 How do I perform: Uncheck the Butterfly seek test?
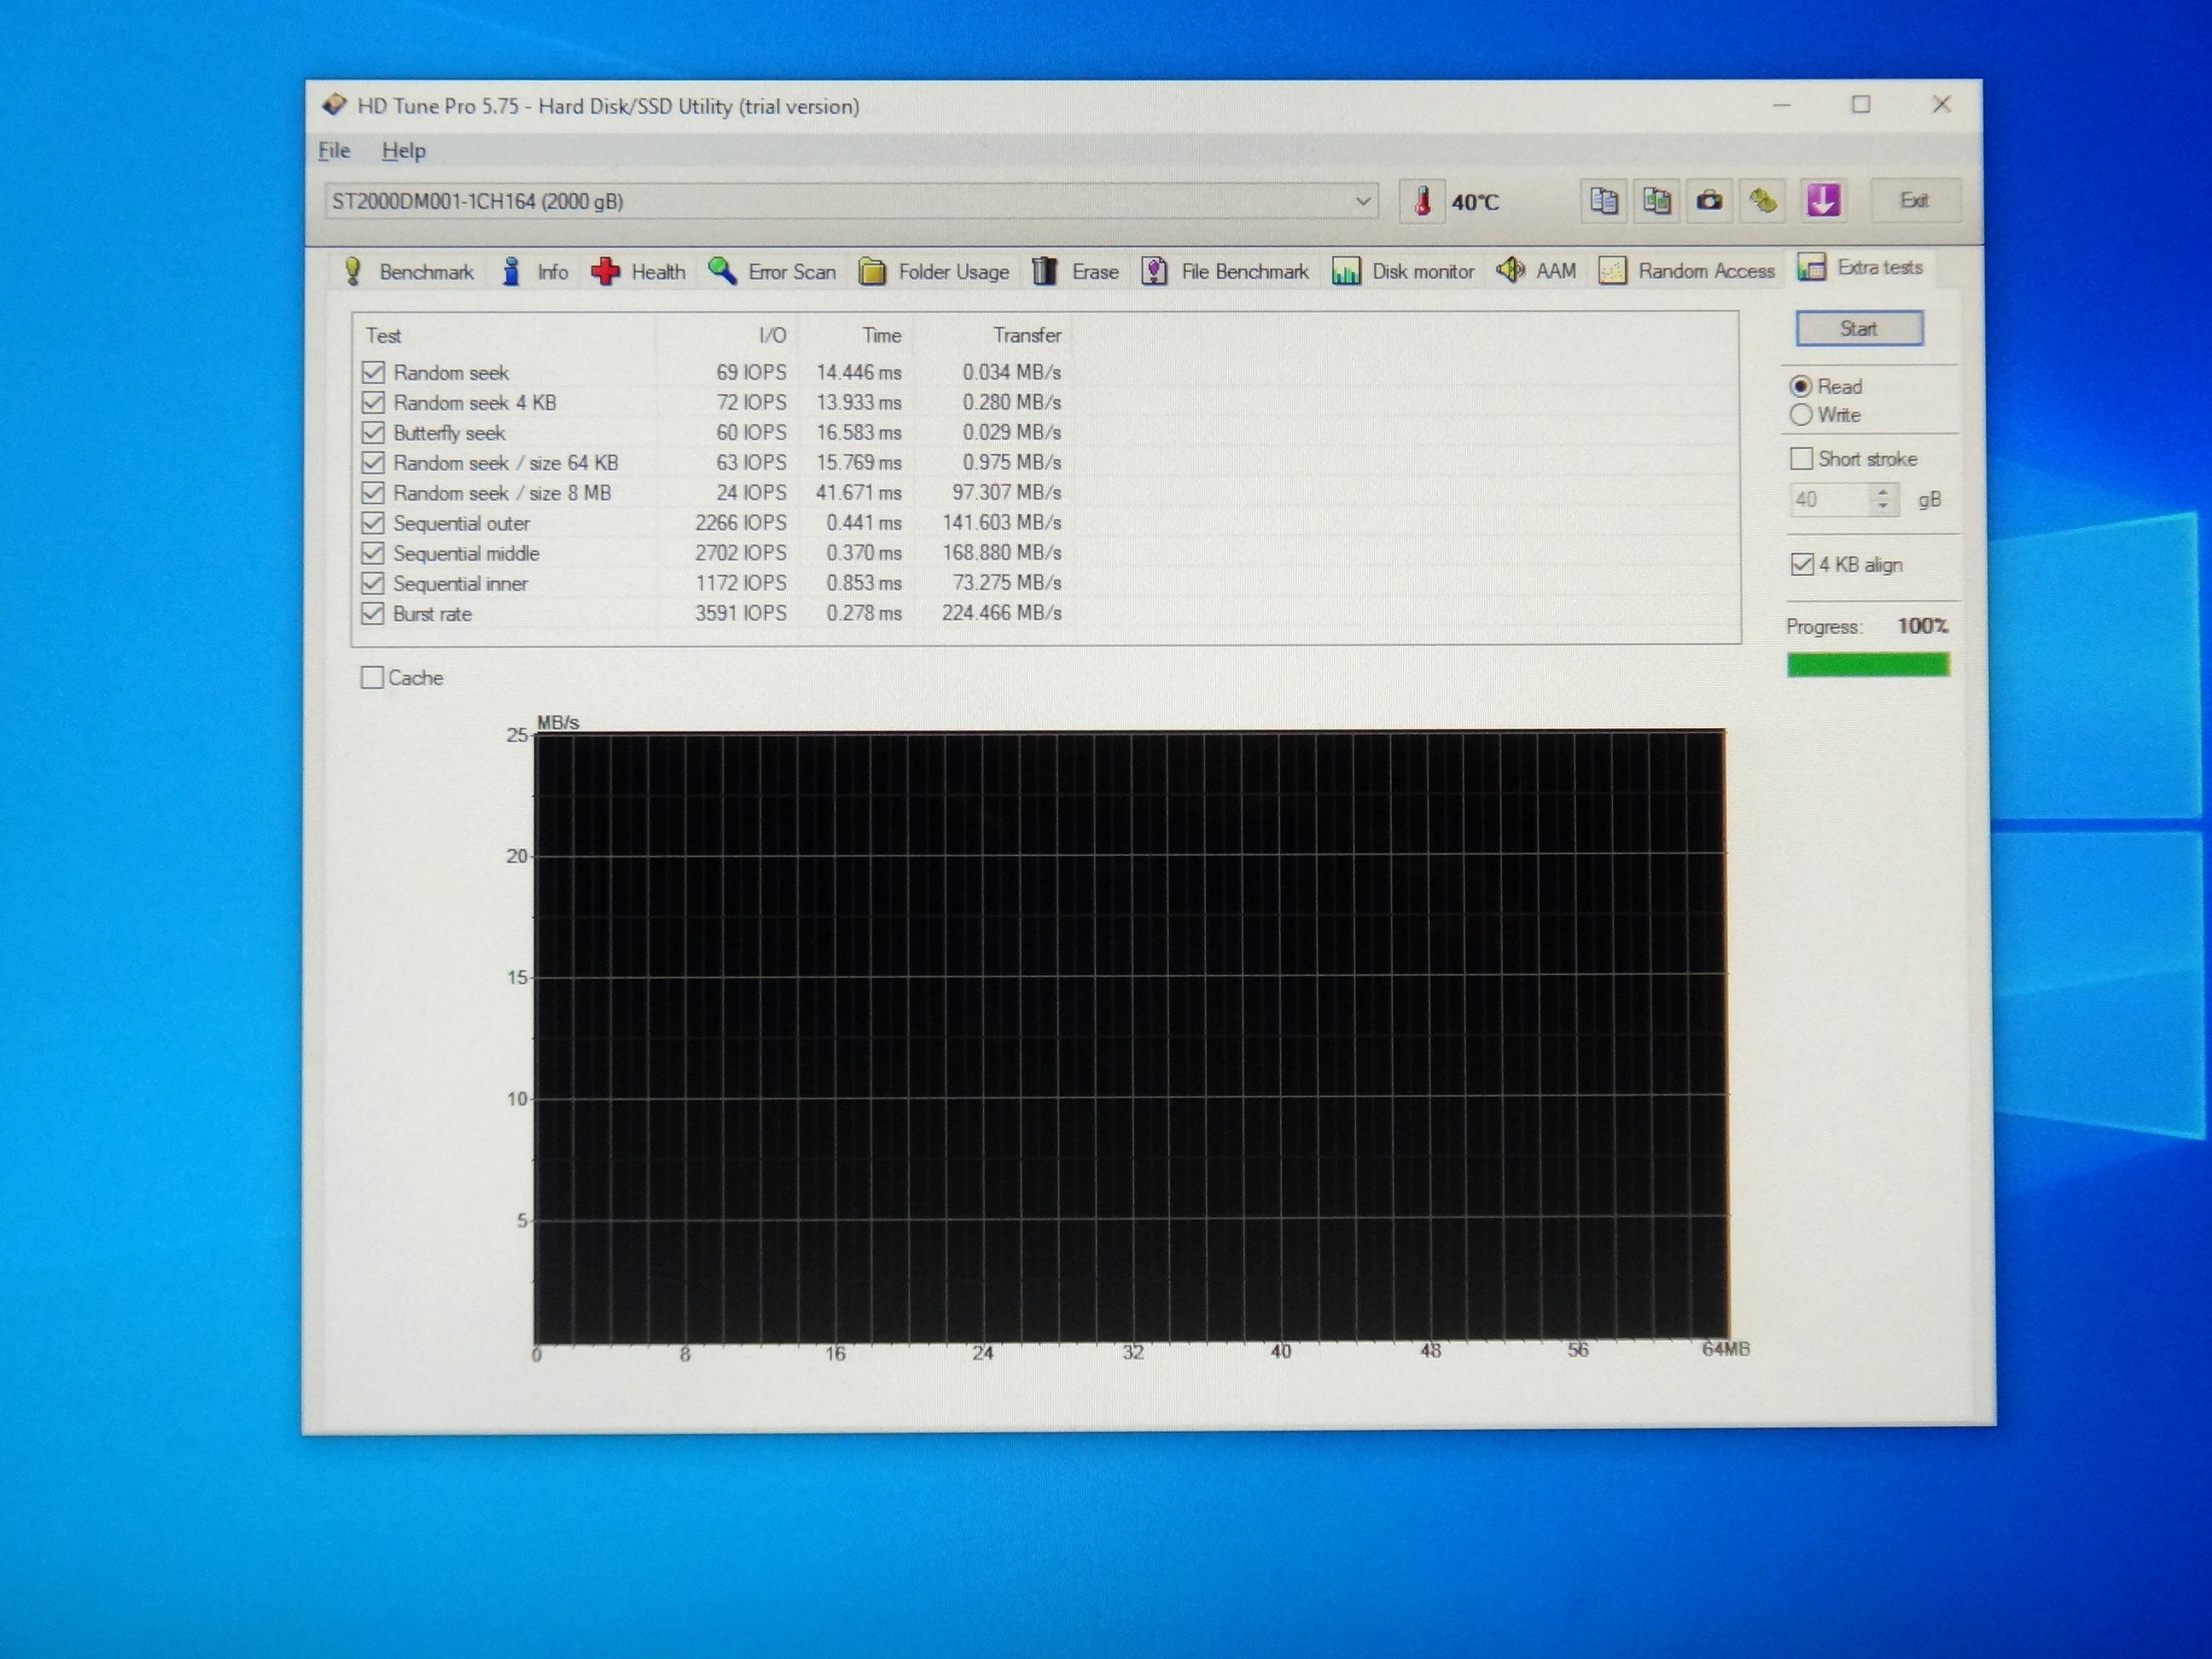point(373,433)
